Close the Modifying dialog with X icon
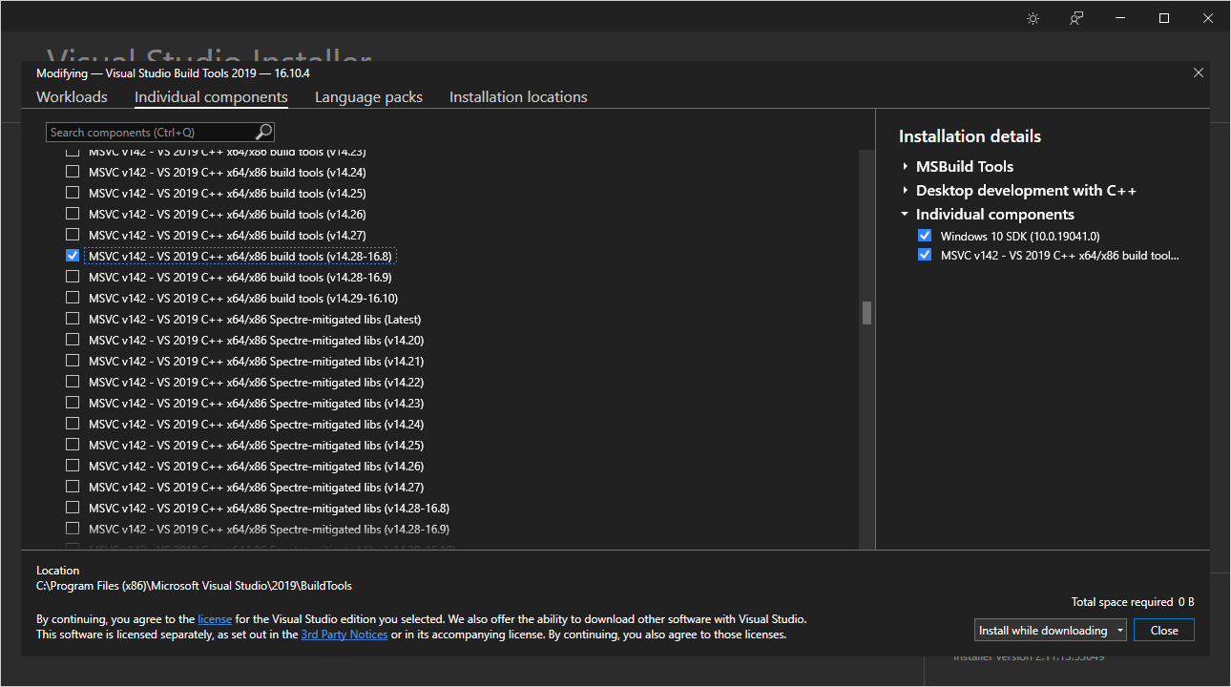Viewport: 1231px width, 687px height. [1199, 73]
